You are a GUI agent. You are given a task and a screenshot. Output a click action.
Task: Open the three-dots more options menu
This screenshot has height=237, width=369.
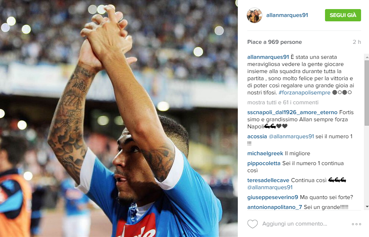coord(356,224)
